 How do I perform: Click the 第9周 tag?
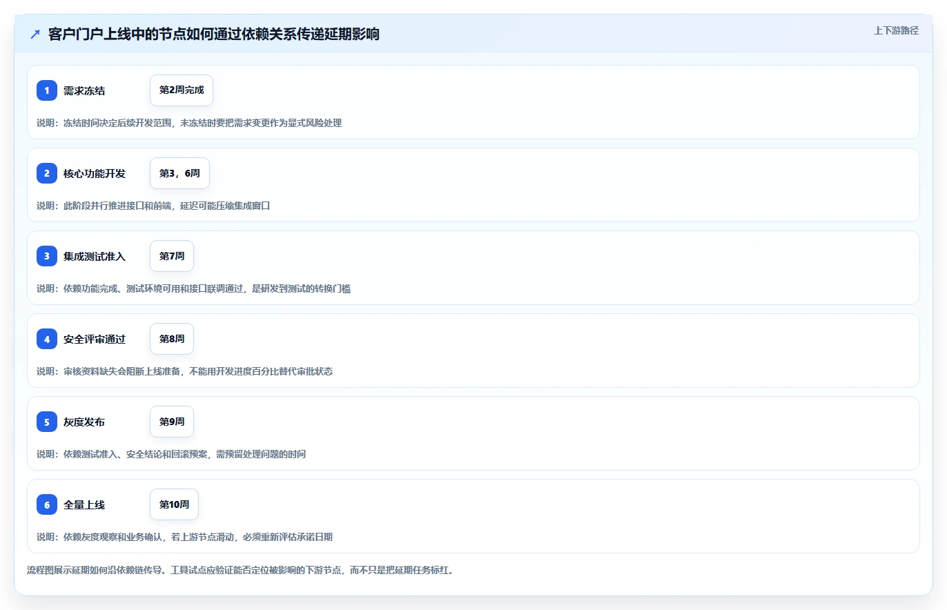click(x=172, y=422)
